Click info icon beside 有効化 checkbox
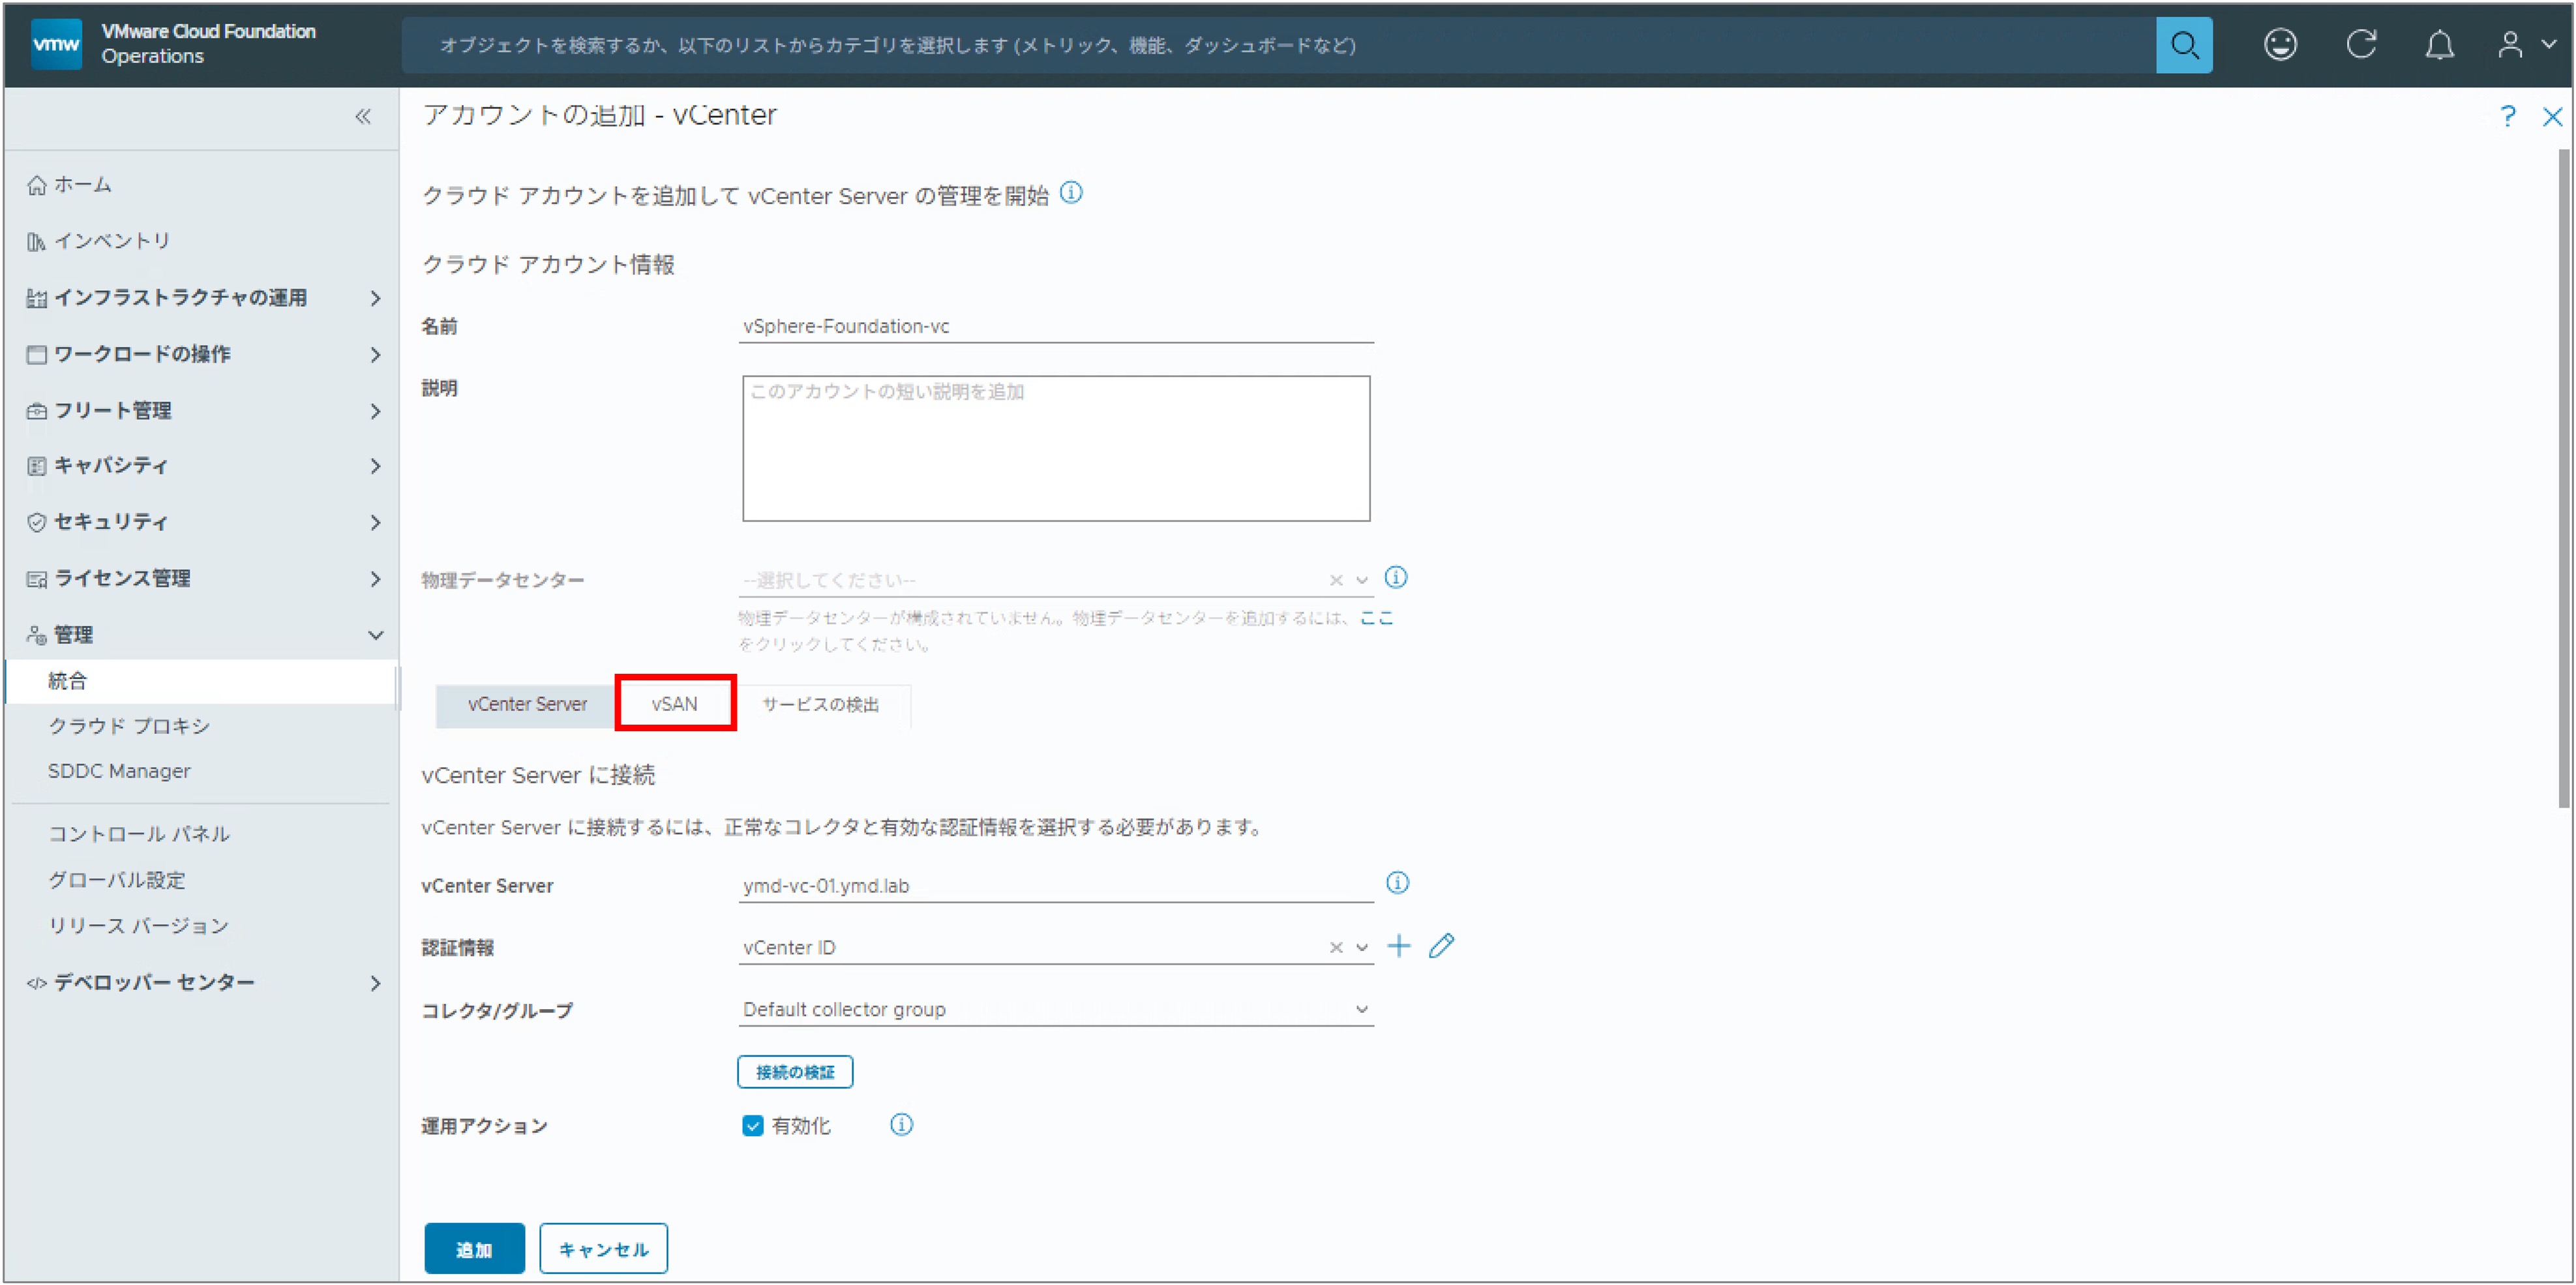The height and width of the screenshot is (1285, 2576). pos(901,1124)
